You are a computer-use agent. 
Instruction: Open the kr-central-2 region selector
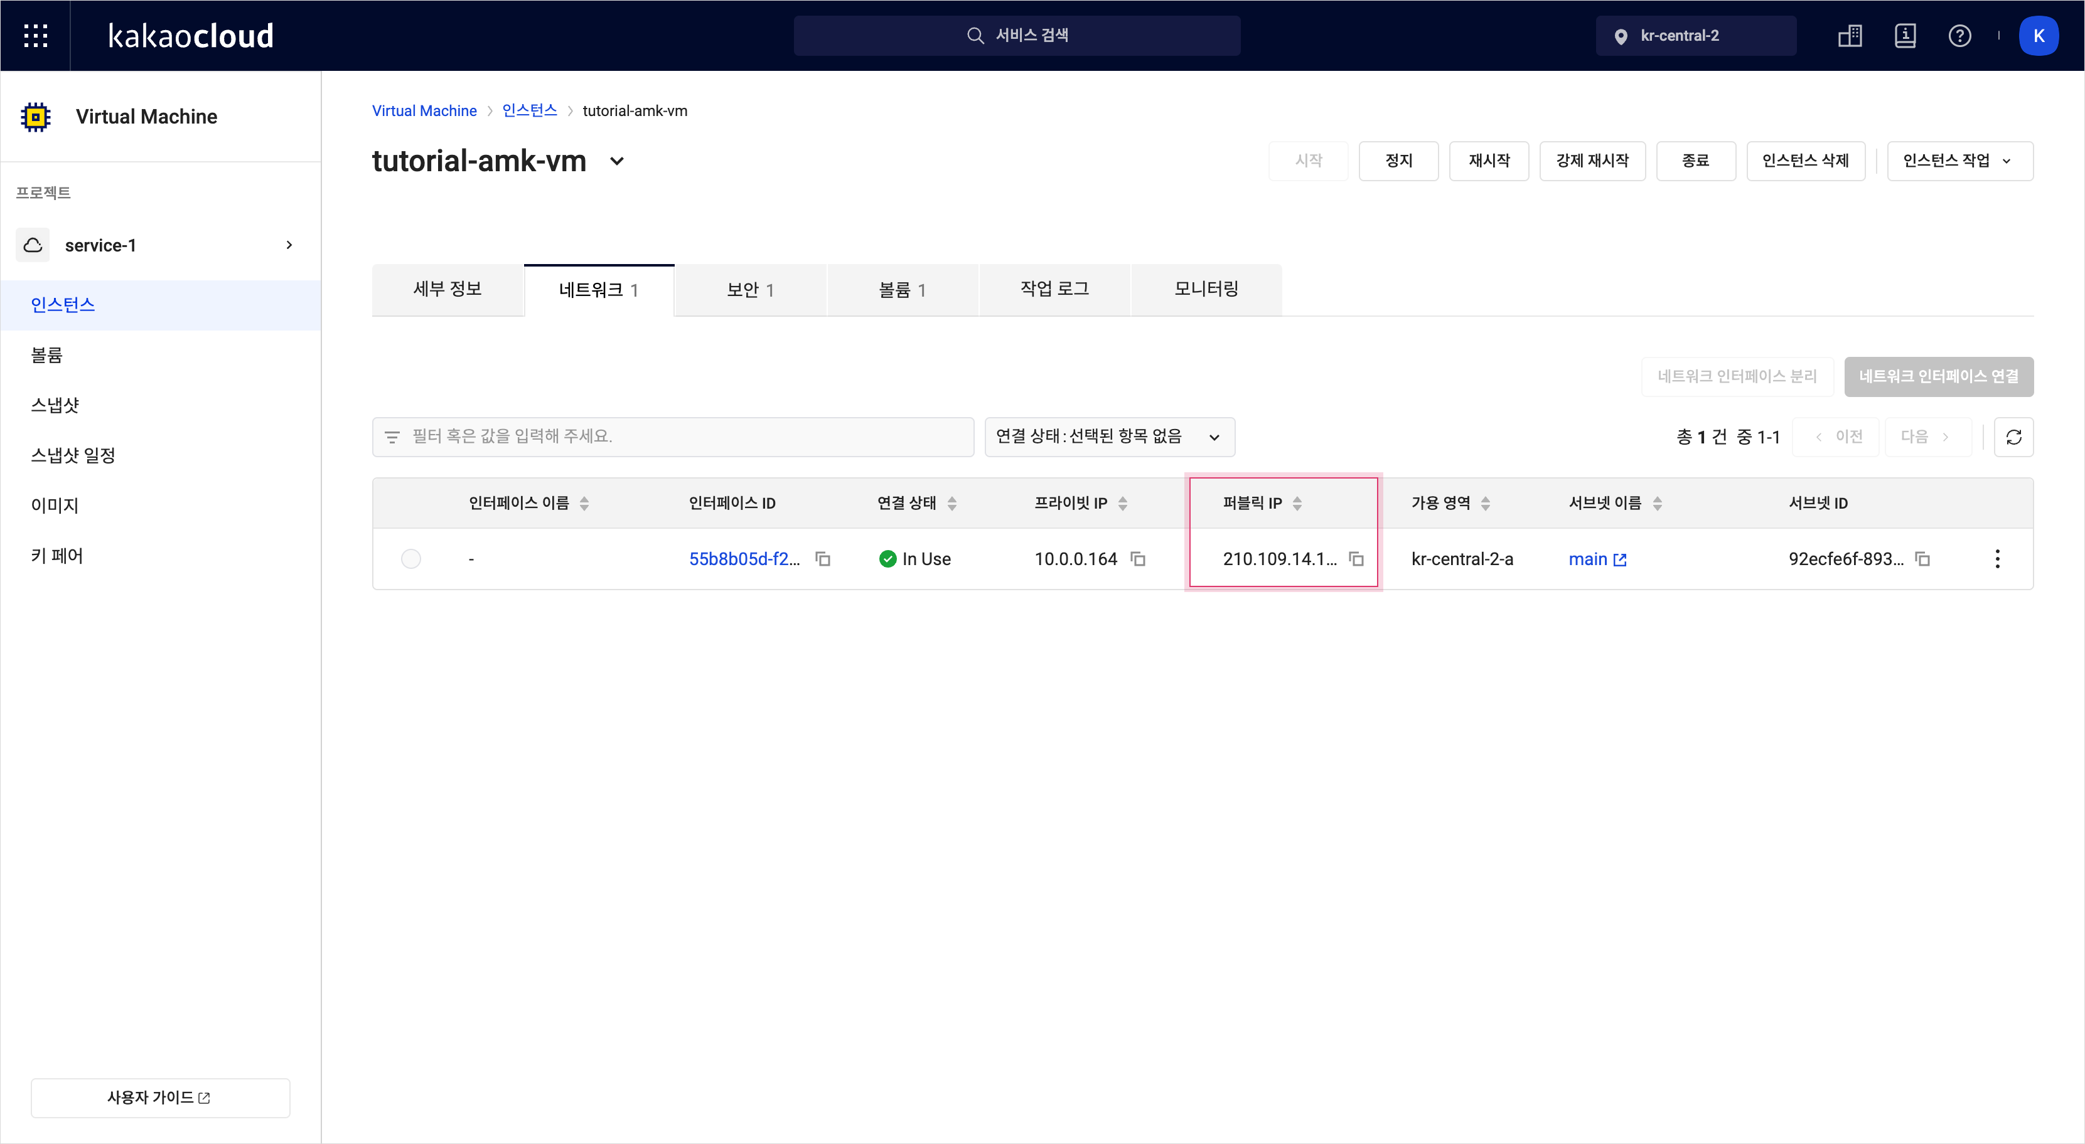(x=1696, y=36)
